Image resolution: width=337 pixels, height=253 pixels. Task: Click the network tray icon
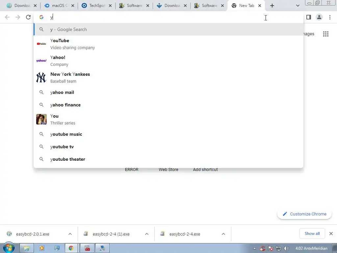point(278,248)
